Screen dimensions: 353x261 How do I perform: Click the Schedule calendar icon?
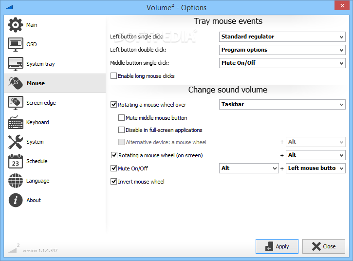(15, 161)
